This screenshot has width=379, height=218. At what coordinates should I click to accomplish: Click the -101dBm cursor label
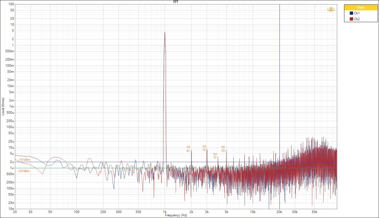[x=24, y=160]
